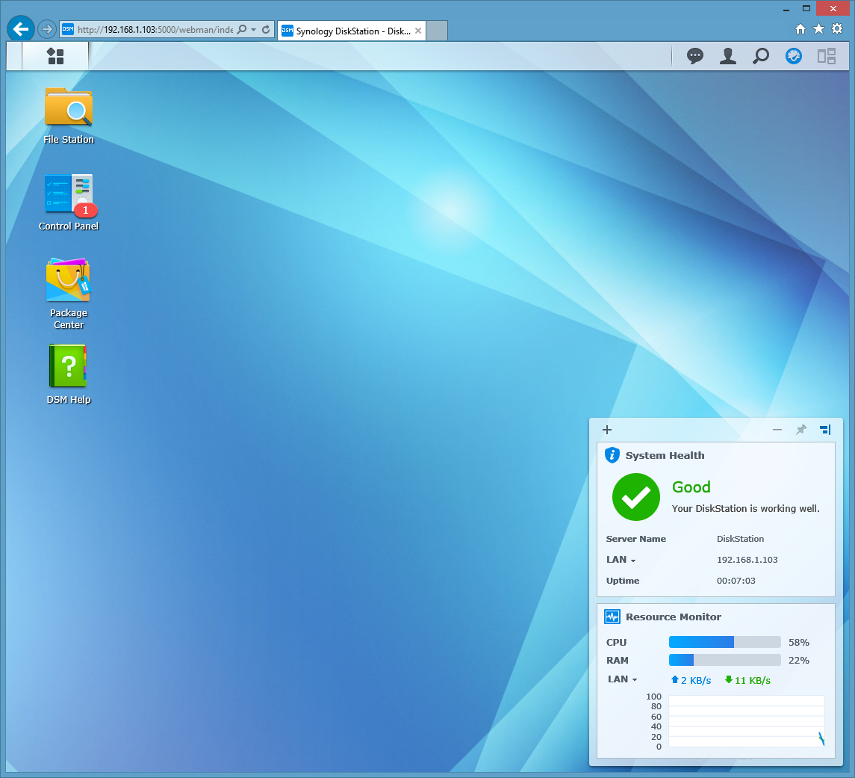Maximize the browser window
This screenshot has height=778, width=855.
(x=806, y=9)
